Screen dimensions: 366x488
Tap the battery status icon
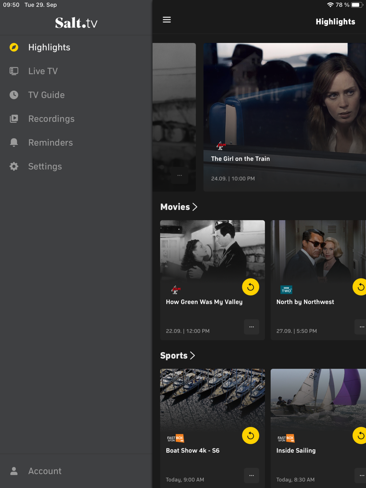point(357,5)
